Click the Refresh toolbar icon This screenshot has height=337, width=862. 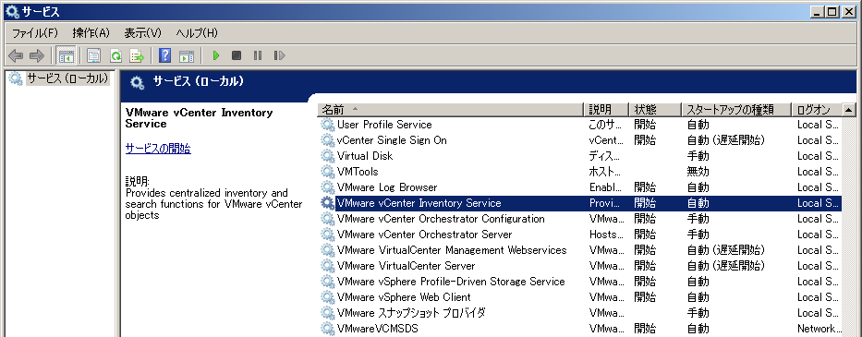pos(115,55)
